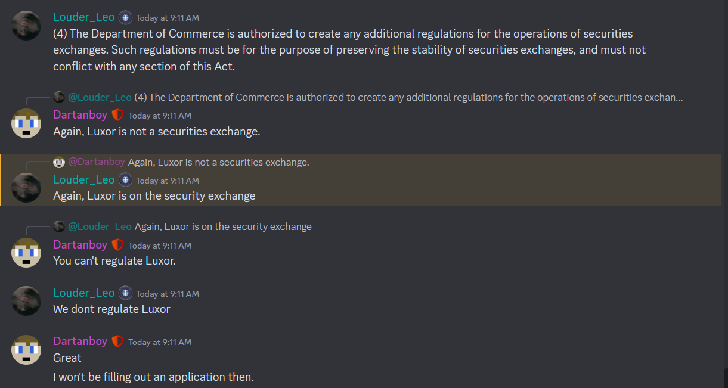Click Dartanboy's red shield badge on 'Again, Luxor is not' message
Image resolution: width=728 pixels, height=388 pixels.
(x=117, y=115)
